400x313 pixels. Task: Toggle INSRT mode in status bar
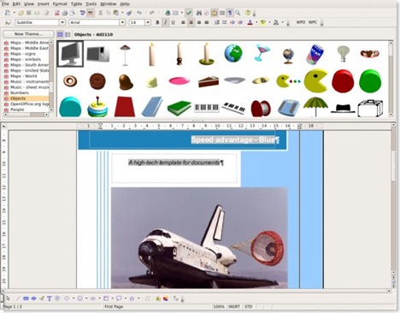234,307
